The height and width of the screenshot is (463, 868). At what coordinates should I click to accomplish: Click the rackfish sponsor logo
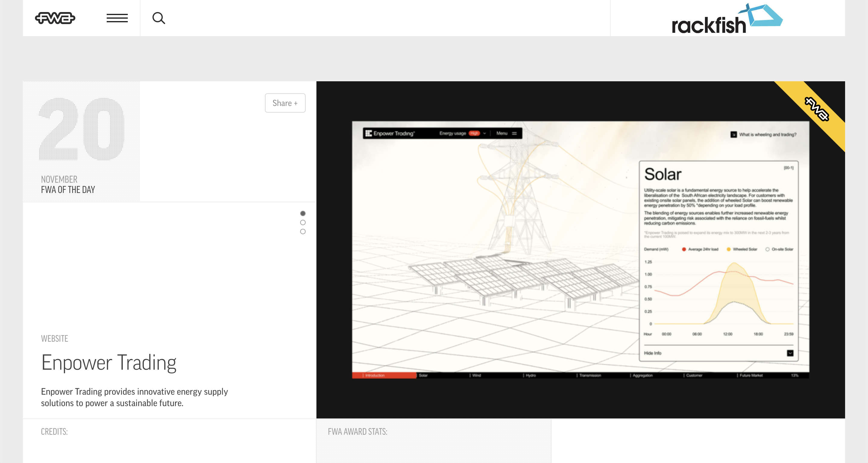[727, 19]
